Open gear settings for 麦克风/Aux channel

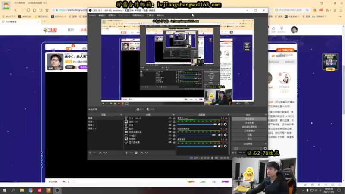click(225, 124)
